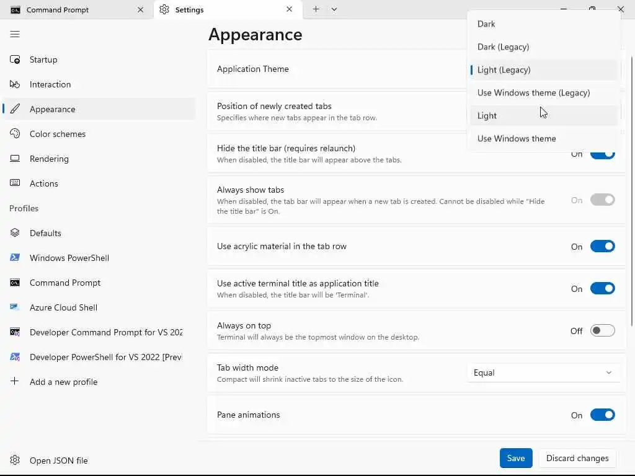Click the Developer Command Prompt icon
This screenshot has width=635, height=476.
(15, 332)
